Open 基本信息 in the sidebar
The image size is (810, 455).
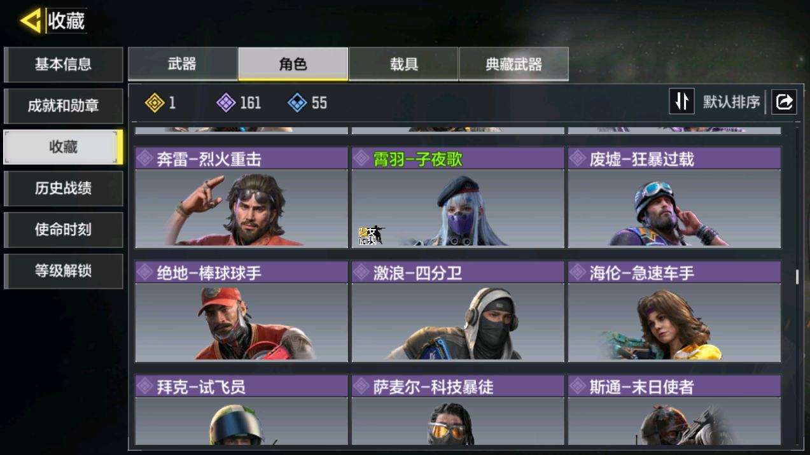point(63,64)
